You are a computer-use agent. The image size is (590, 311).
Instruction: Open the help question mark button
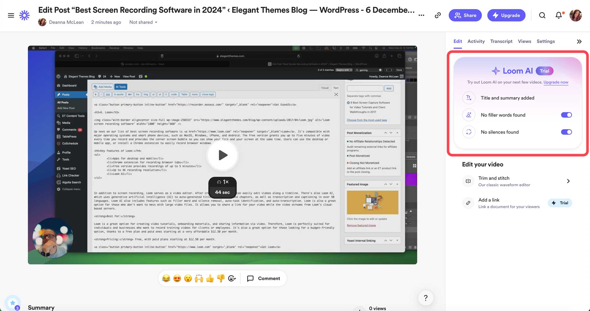pyautogui.click(x=425, y=298)
